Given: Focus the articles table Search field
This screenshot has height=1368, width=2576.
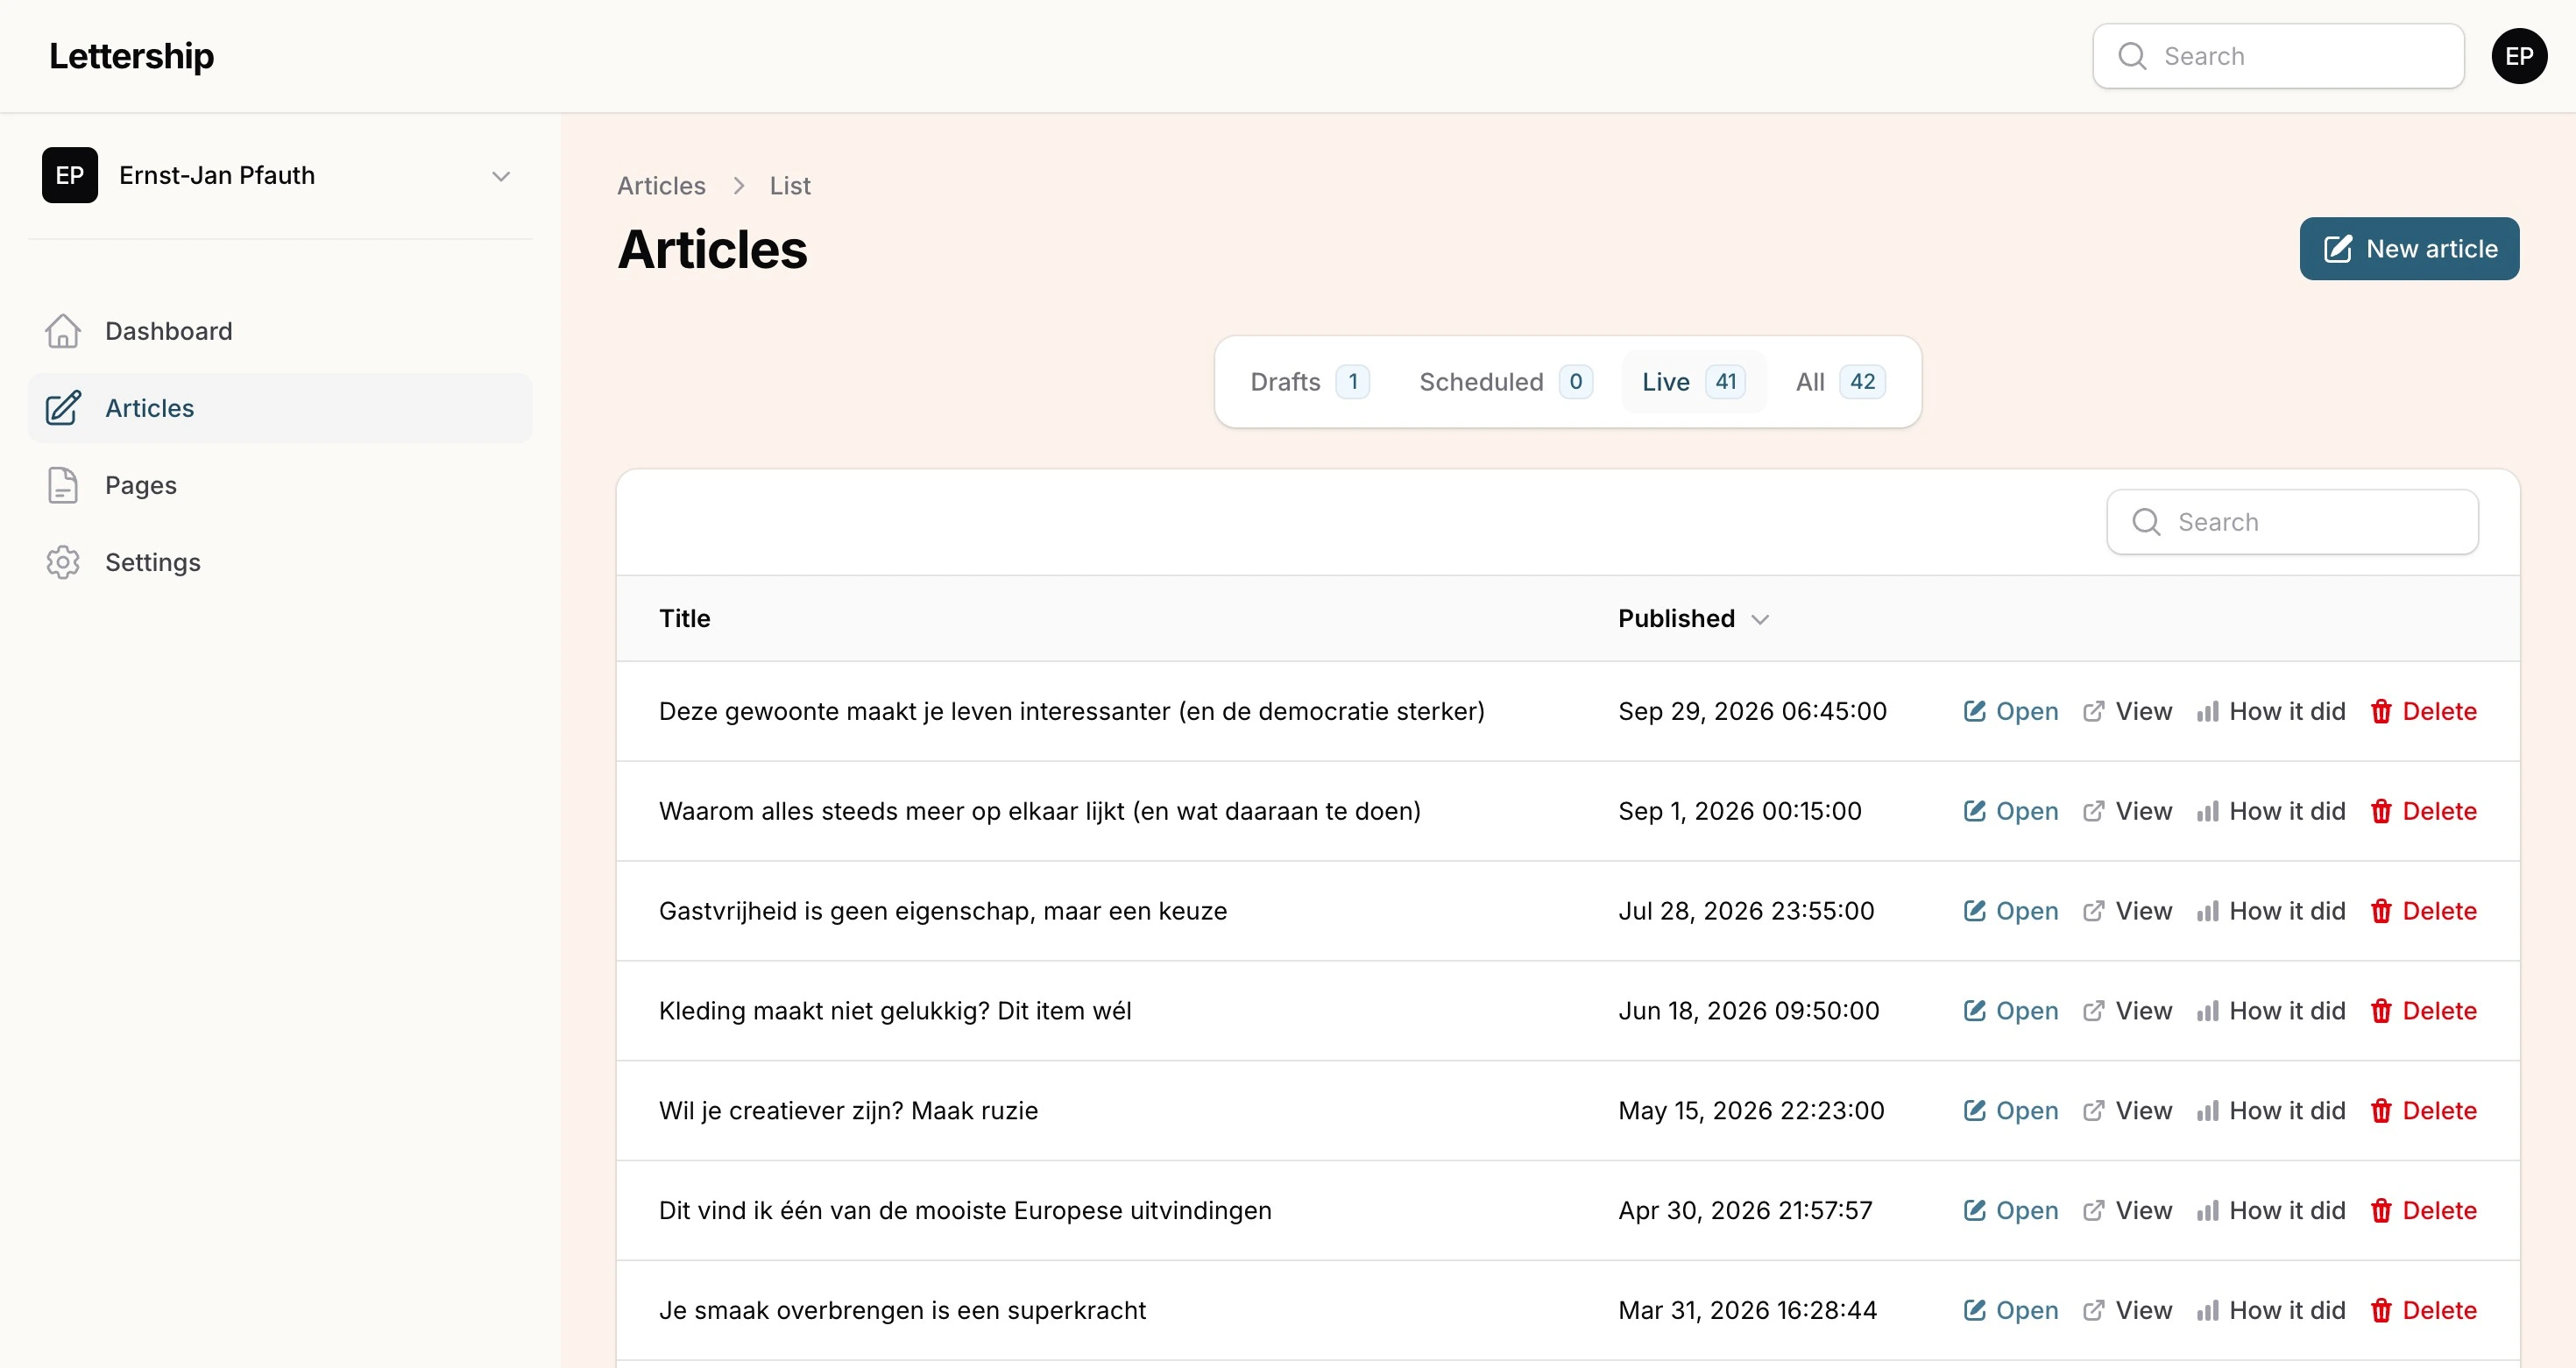Looking at the screenshot, I should [2292, 522].
